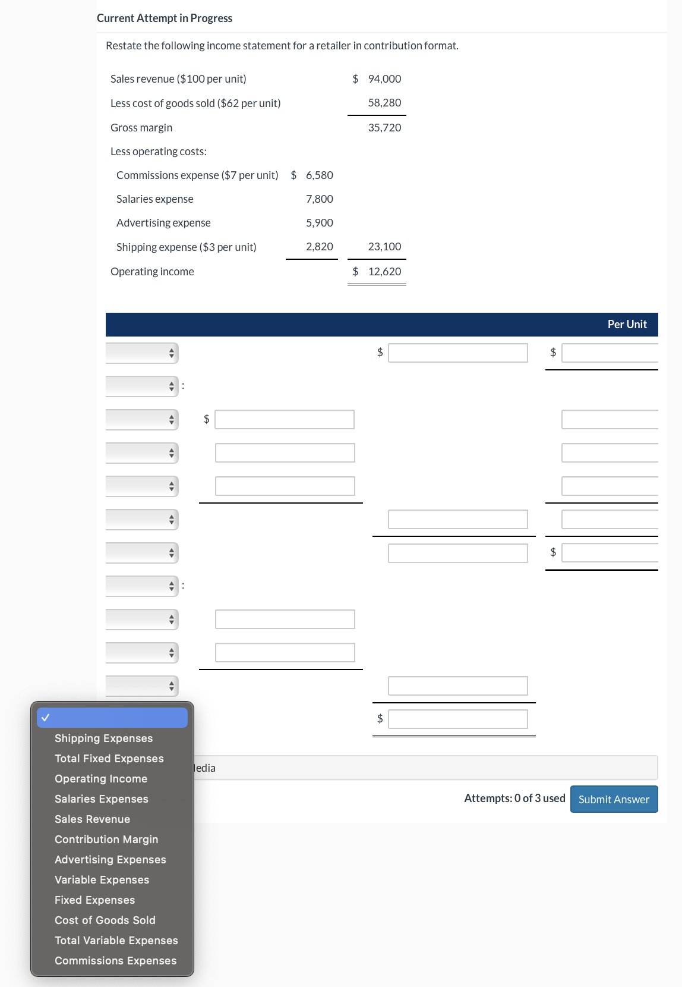This screenshot has width=682, height=987.
Task: Open the third row label dropdown
Action: [x=142, y=419]
